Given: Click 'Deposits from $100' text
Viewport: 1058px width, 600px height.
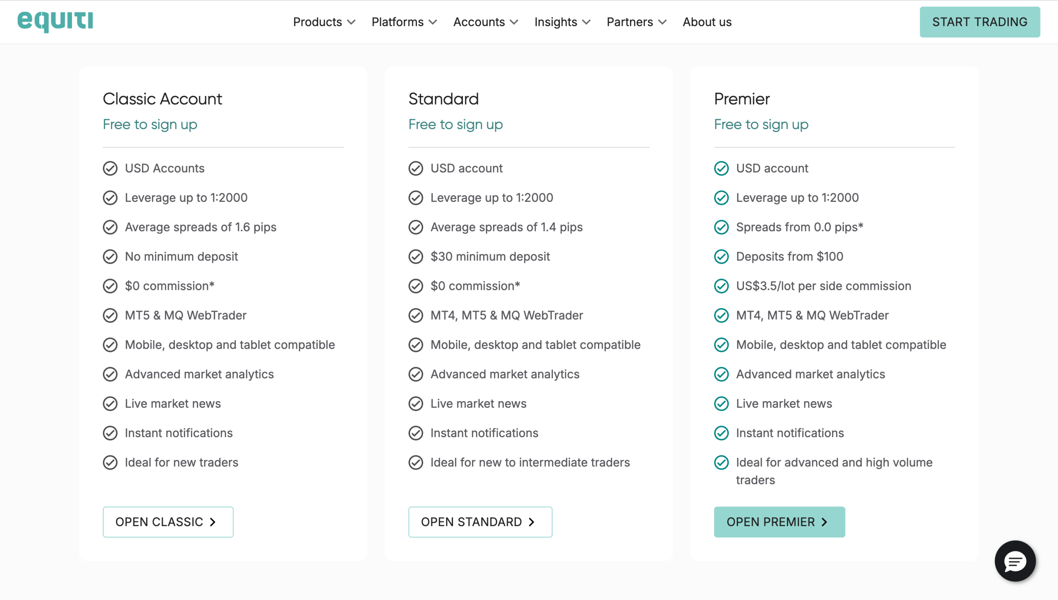Looking at the screenshot, I should 790,256.
